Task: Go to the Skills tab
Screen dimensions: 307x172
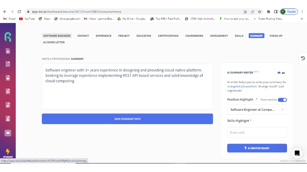Action: point(239,36)
